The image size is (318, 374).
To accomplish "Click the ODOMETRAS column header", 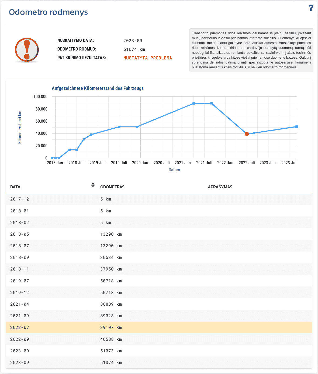I will (112, 187).
